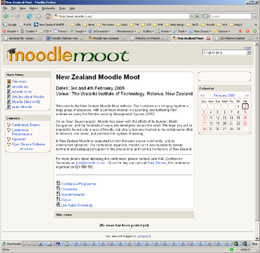Click the home icon in navigation toolbar

(x=47, y=16)
